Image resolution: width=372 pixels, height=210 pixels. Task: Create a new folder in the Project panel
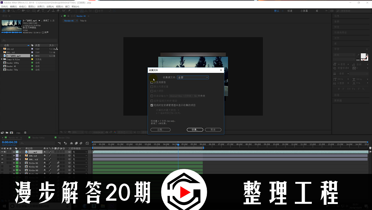(7, 133)
